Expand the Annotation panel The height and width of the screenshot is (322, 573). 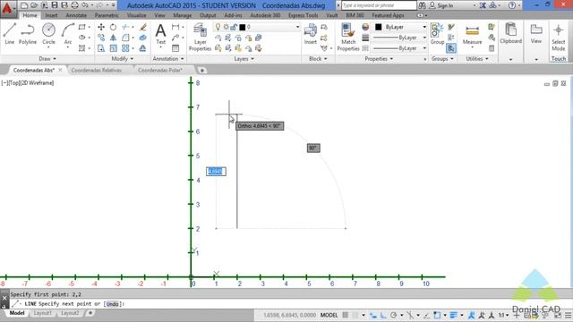click(168, 58)
